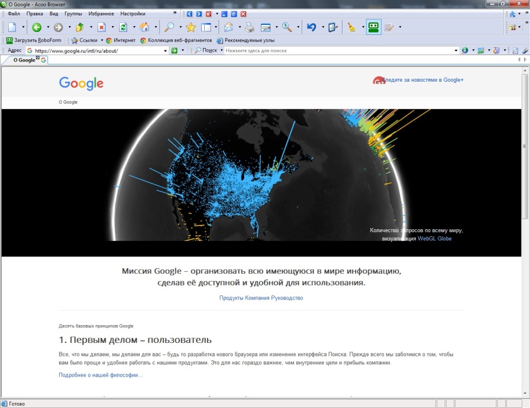The height and width of the screenshot is (408, 530).
Task: Open the Файл menu
Action: (x=14, y=14)
